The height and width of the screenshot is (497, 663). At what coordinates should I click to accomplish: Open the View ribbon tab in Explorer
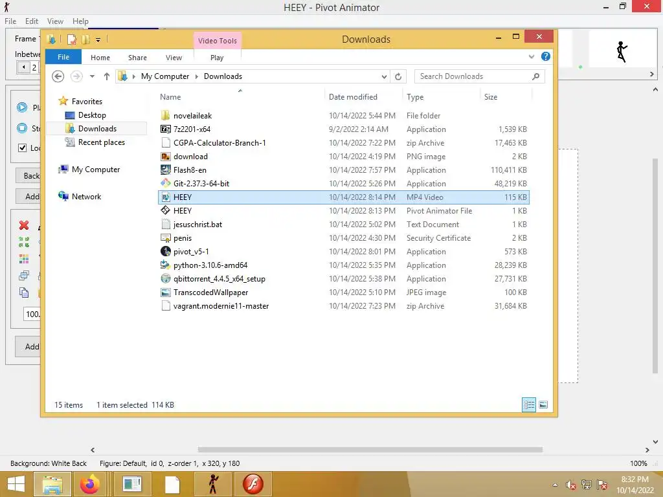tap(174, 58)
